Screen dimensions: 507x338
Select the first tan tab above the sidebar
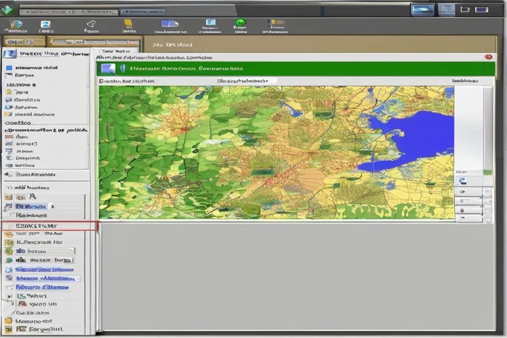click(23, 42)
